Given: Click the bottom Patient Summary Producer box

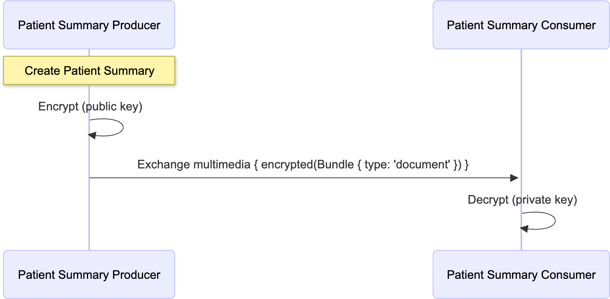Looking at the screenshot, I should click(89, 275).
